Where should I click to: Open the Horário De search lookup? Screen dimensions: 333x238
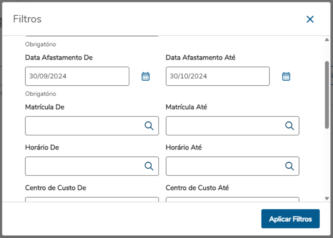150,166
